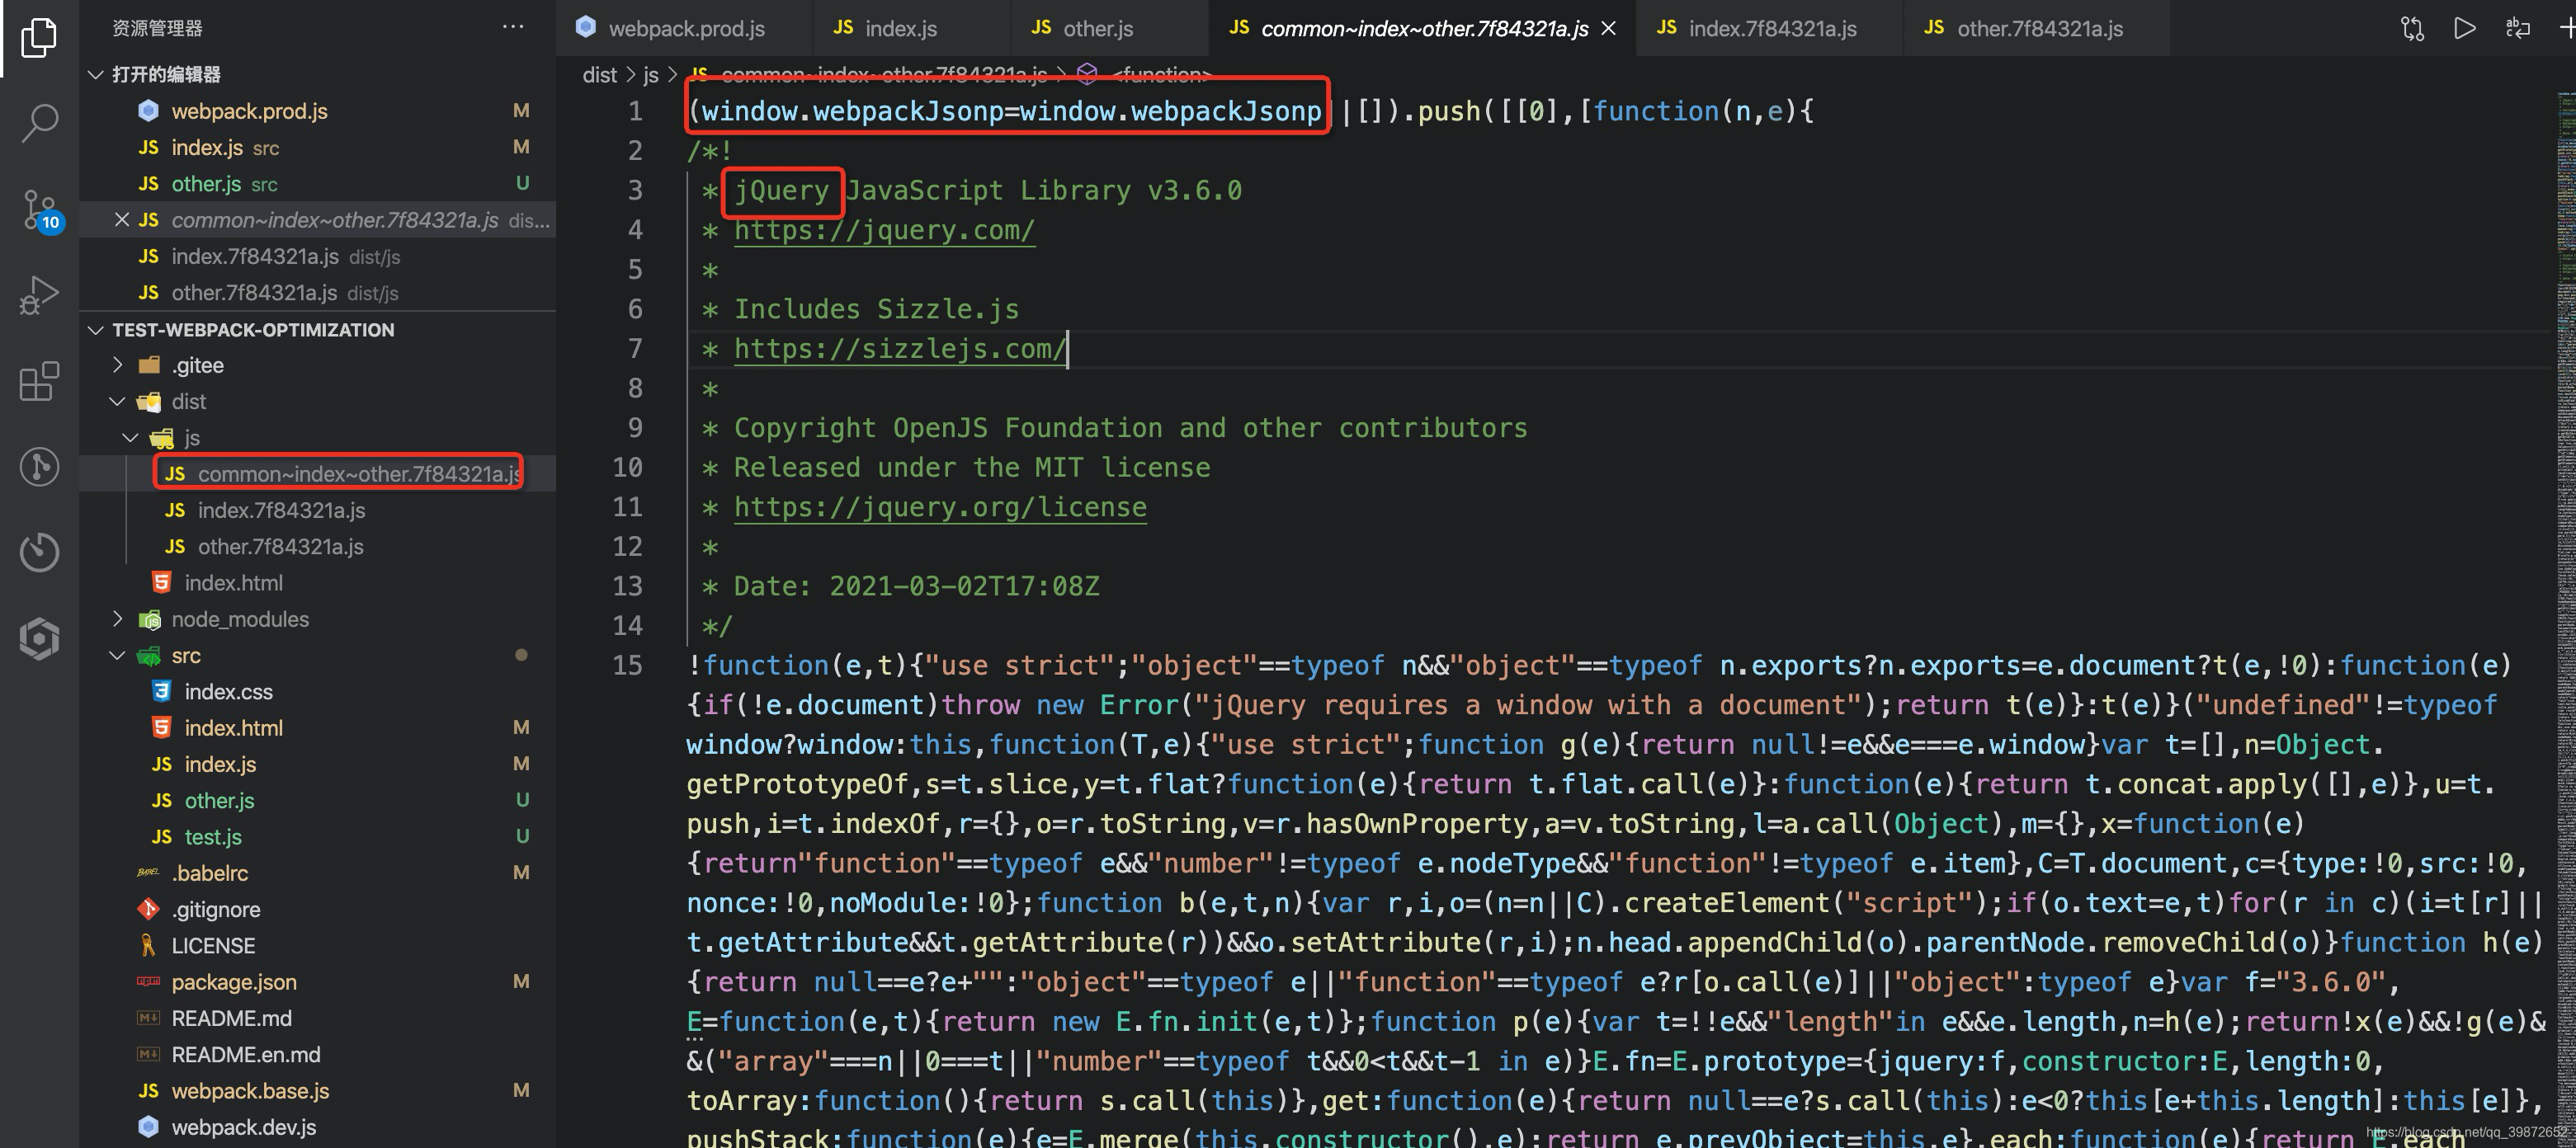Select index.js src in open editors
The image size is (2576, 1148).
(317, 148)
